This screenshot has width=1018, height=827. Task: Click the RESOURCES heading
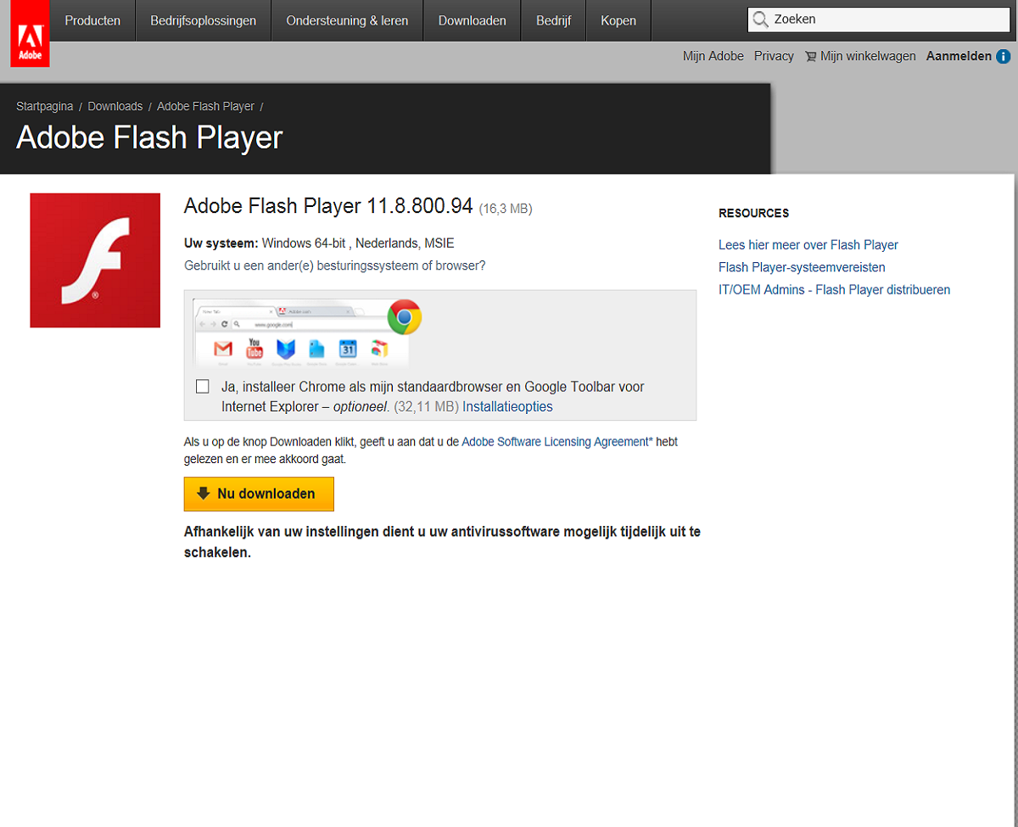[753, 213]
